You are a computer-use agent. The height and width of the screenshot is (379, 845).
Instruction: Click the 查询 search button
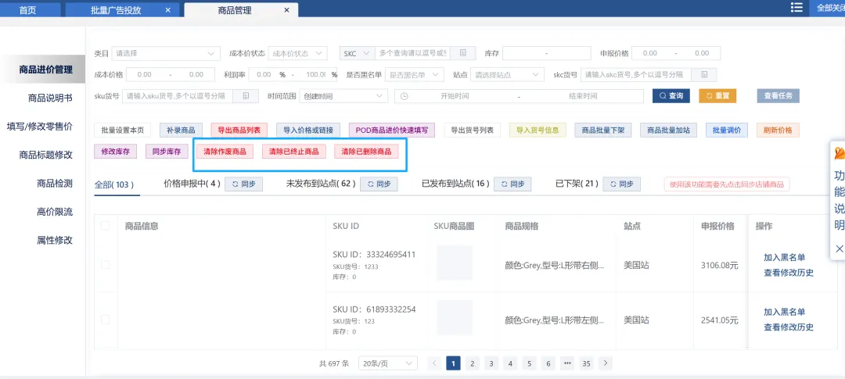tap(671, 96)
